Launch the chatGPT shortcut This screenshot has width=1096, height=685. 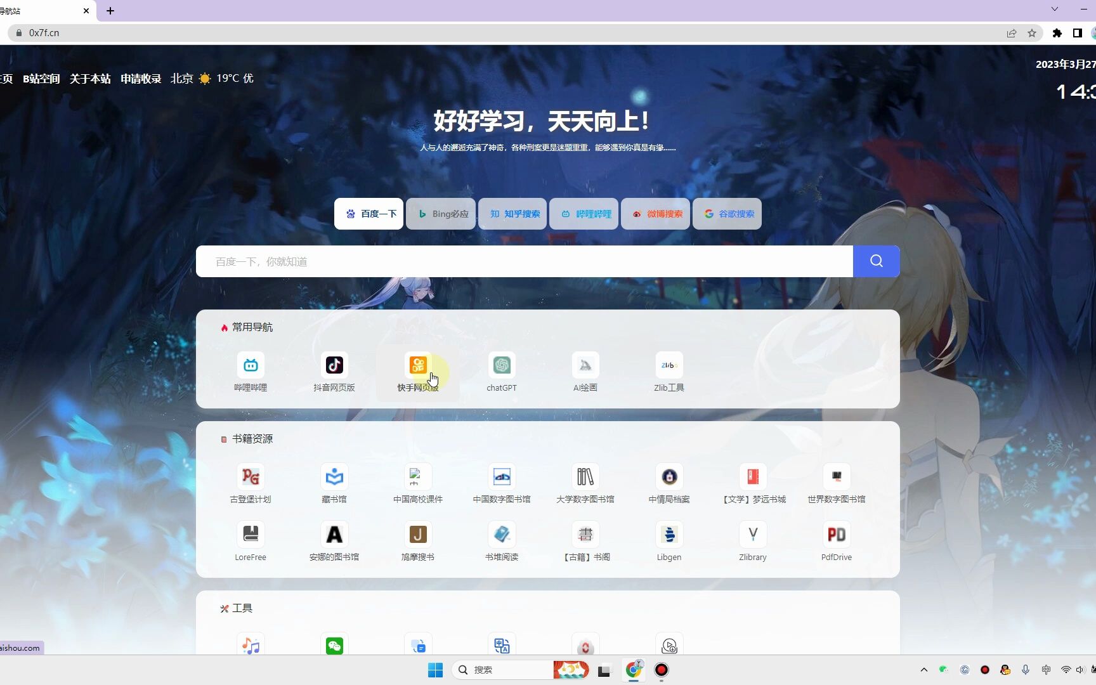pos(502,365)
